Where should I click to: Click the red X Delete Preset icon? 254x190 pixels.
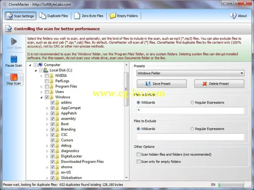pyautogui.click(x=204, y=84)
